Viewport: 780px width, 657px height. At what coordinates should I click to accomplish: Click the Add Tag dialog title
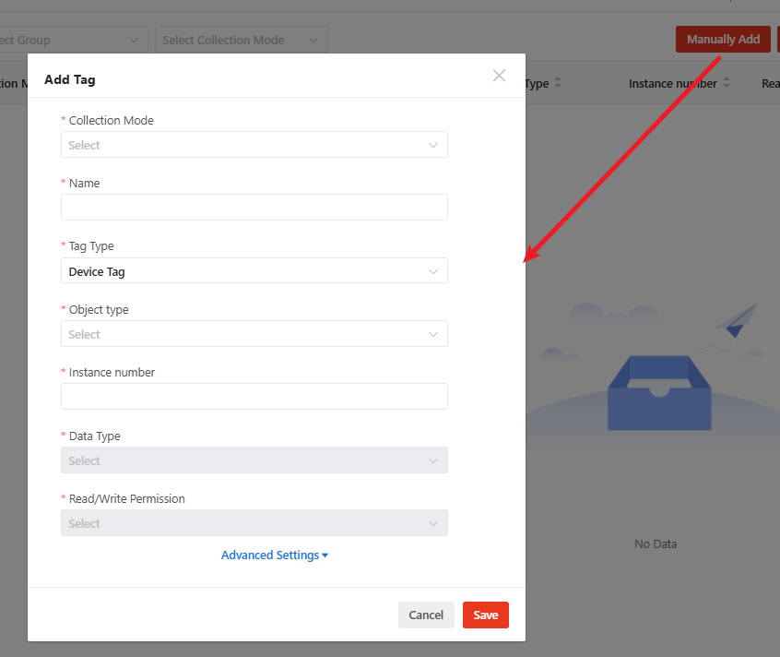coord(70,79)
